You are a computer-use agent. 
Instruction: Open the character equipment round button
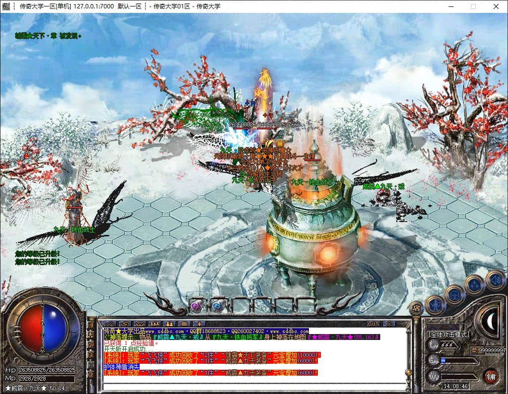pyautogui.click(x=435, y=305)
